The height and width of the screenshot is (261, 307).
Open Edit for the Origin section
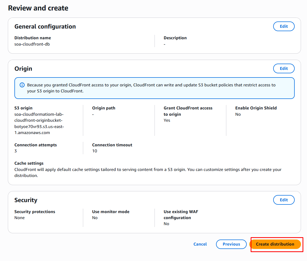point(284,69)
